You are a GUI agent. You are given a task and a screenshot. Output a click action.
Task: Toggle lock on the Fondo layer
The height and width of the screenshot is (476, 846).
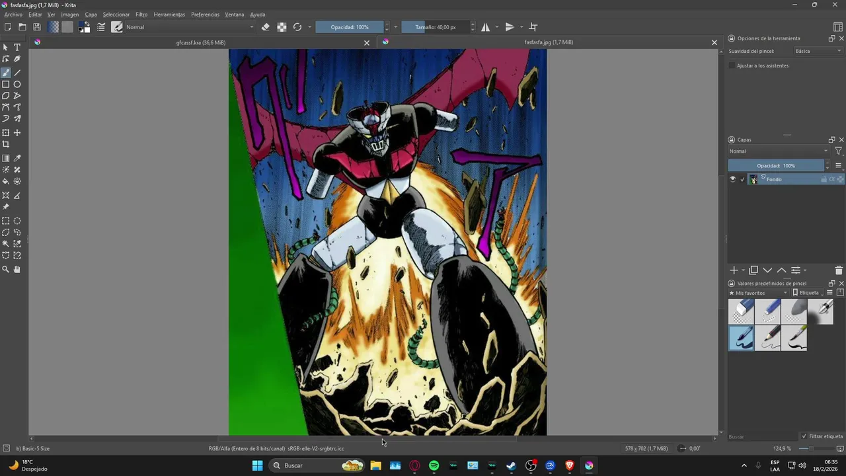pos(824,179)
